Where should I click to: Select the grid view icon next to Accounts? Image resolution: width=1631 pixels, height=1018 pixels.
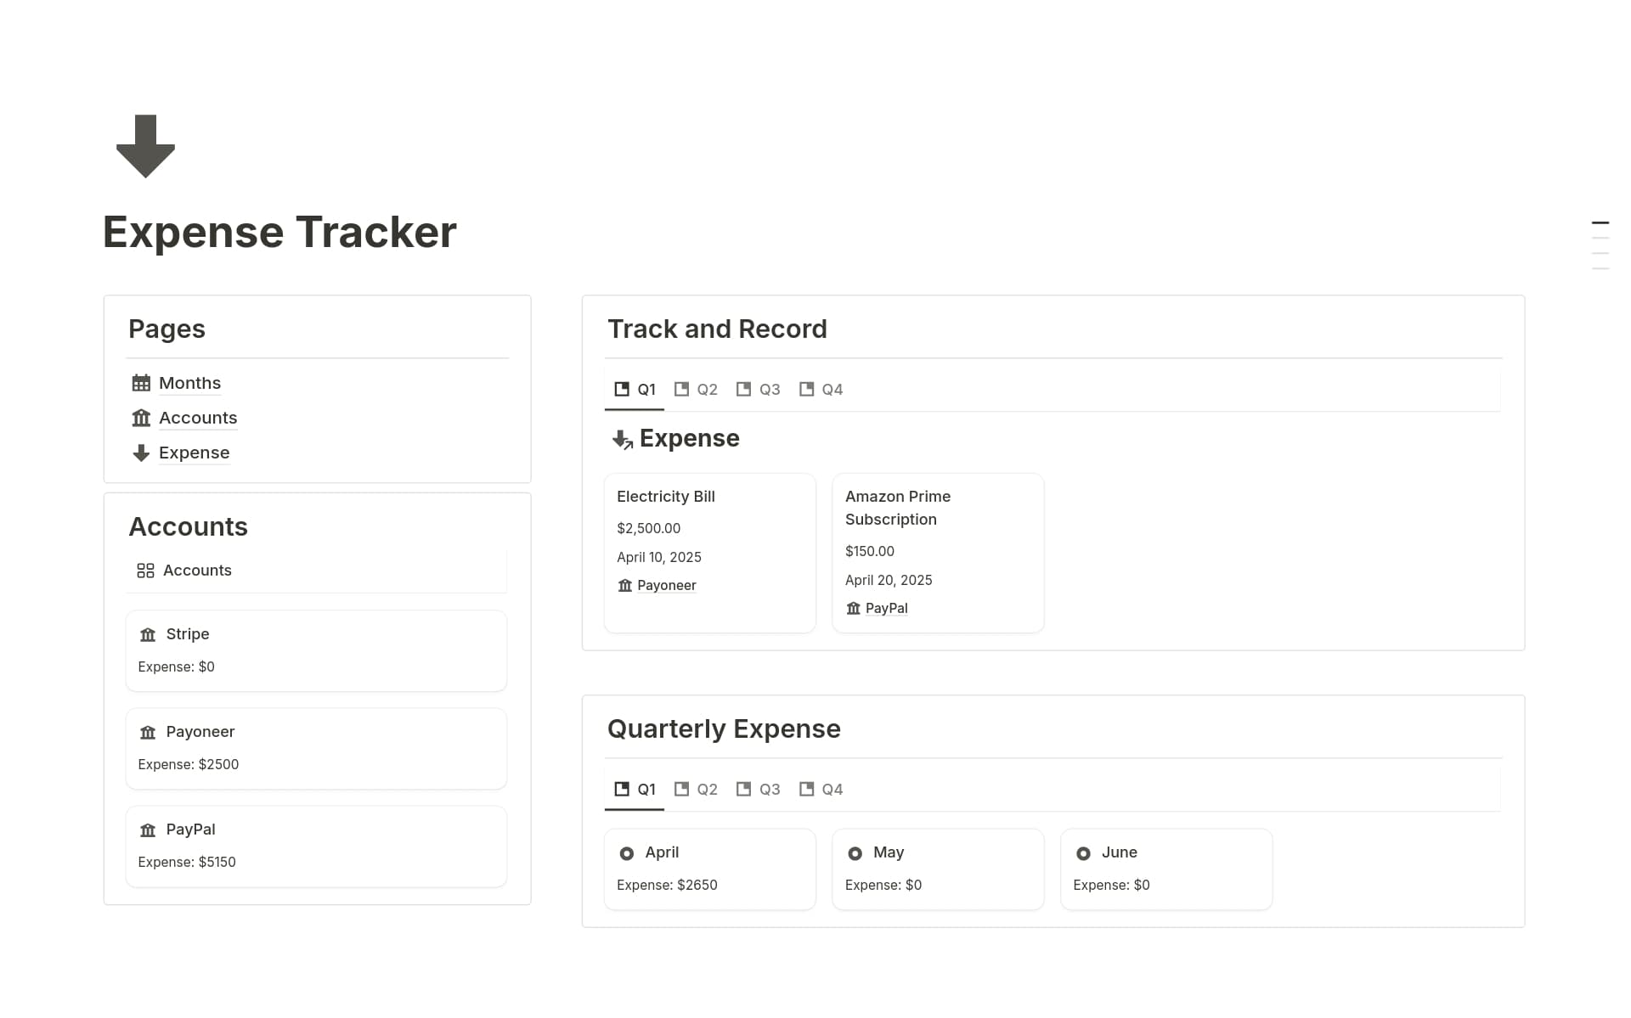pyautogui.click(x=145, y=571)
